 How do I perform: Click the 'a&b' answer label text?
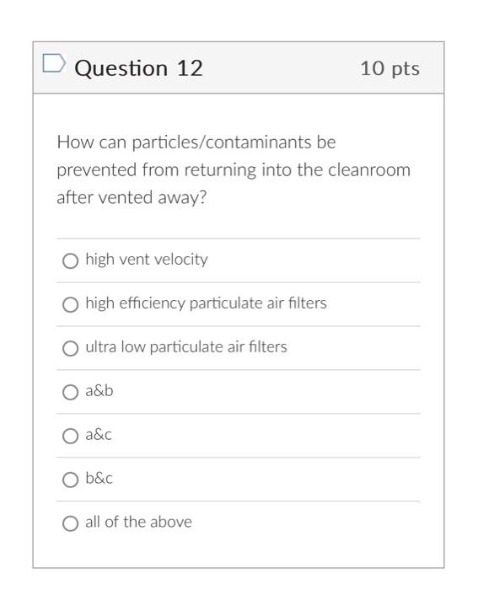point(99,390)
